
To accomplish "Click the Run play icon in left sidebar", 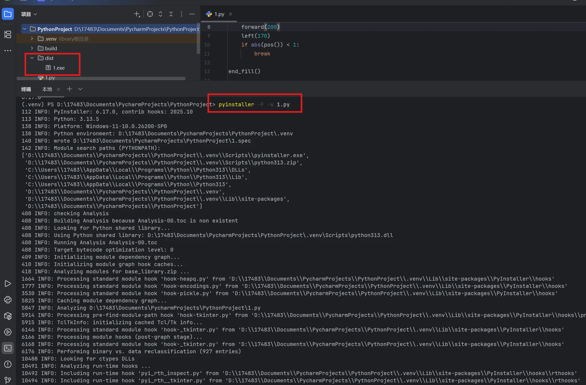I will point(8,283).
